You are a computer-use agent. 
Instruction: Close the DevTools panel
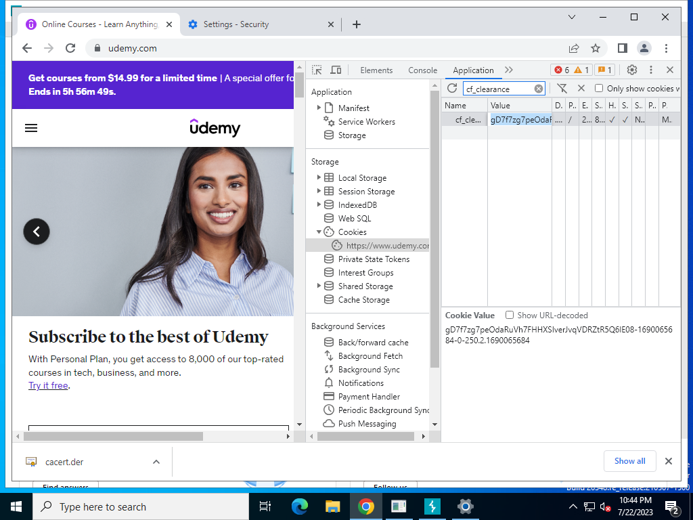coord(669,70)
